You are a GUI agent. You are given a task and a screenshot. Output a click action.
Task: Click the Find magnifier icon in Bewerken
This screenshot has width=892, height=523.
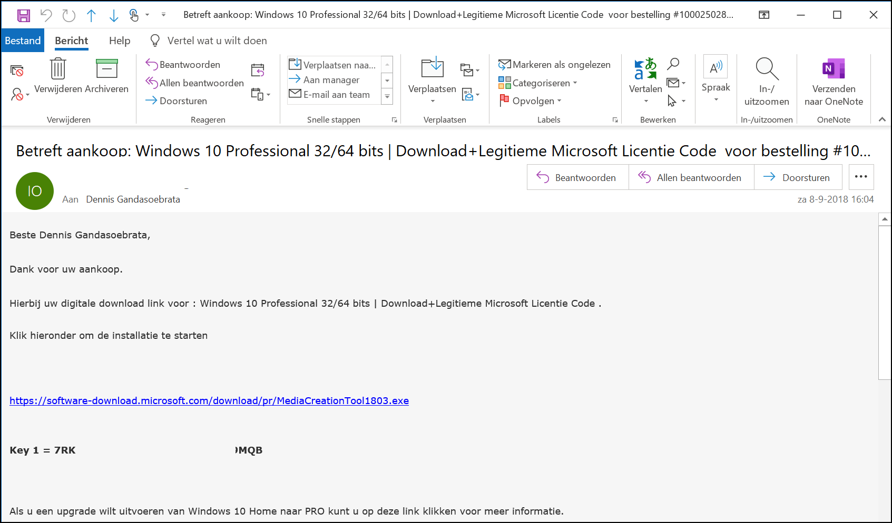click(673, 64)
